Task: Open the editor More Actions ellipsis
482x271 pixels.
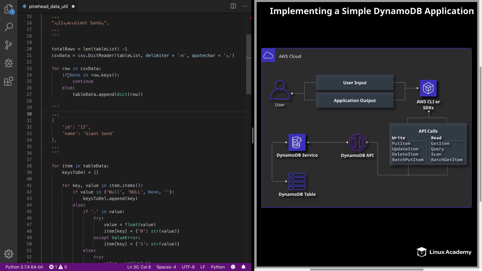Action: (245, 6)
